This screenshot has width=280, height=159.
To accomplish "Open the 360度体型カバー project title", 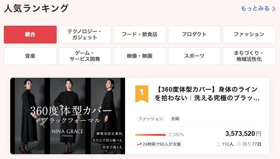I will pyautogui.click(x=207, y=94).
